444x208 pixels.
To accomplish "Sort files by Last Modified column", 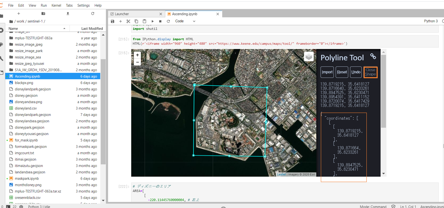I will [87, 28].
